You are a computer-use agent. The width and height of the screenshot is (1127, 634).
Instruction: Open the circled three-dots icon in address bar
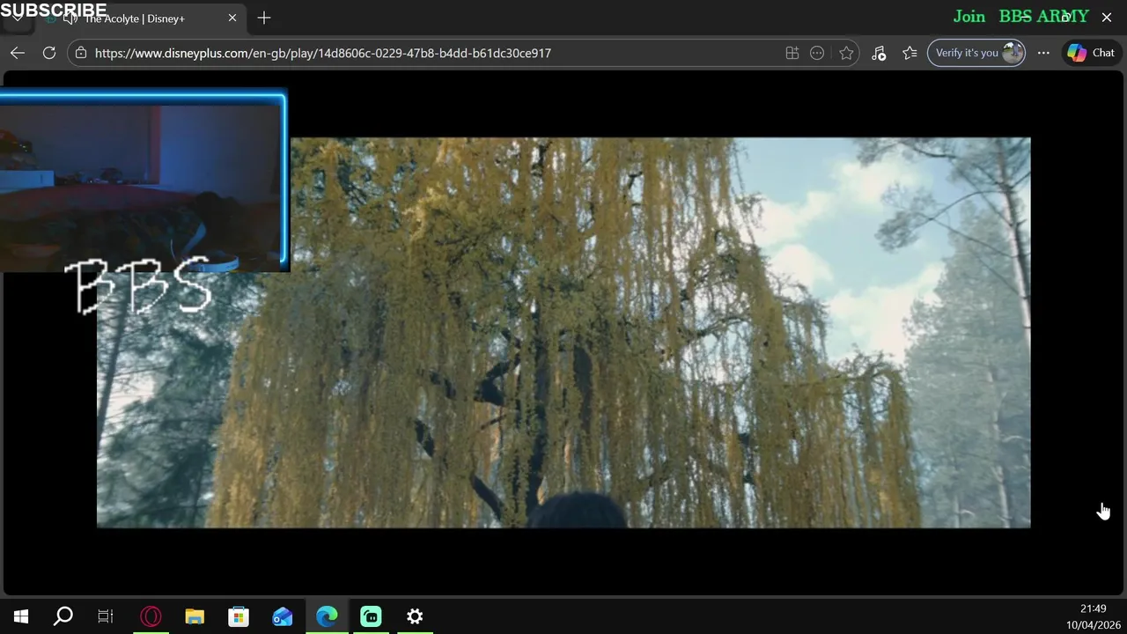click(817, 53)
